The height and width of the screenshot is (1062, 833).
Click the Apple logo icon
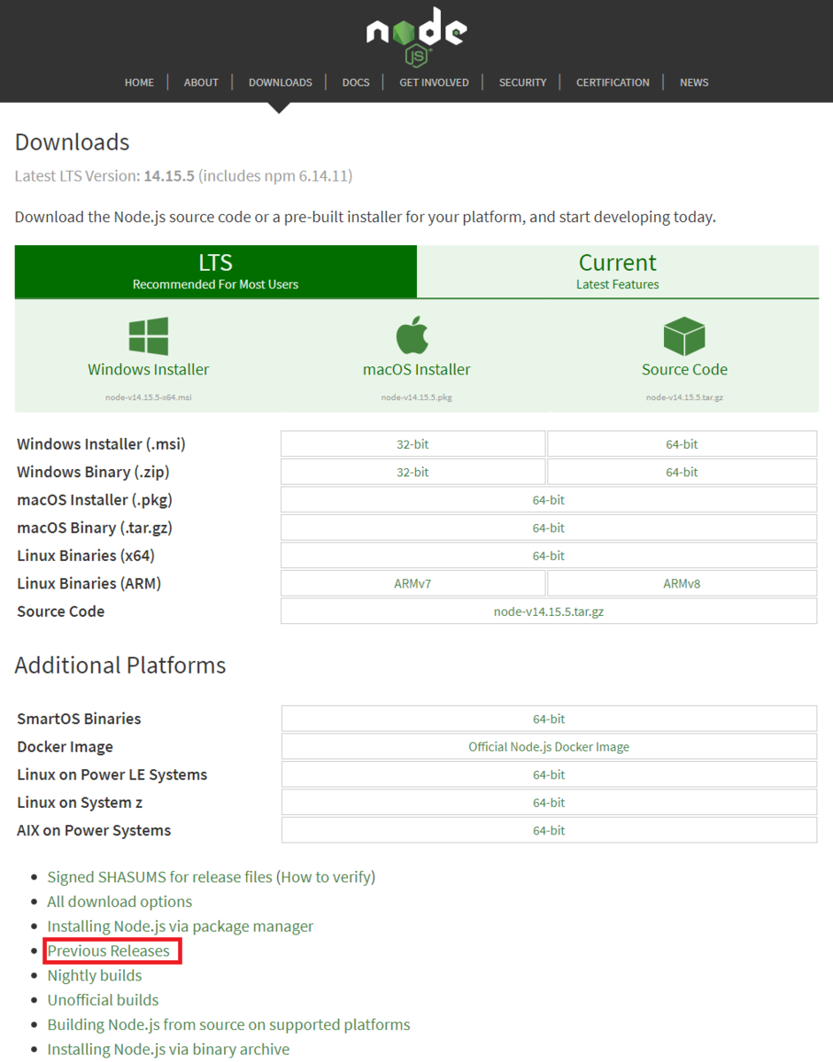(x=413, y=336)
